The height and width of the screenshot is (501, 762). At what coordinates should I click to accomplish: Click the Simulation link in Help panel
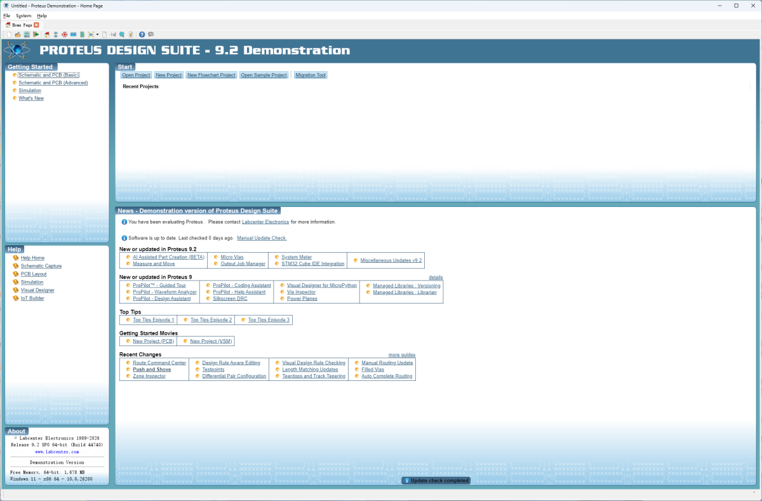(x=32, y=282)
